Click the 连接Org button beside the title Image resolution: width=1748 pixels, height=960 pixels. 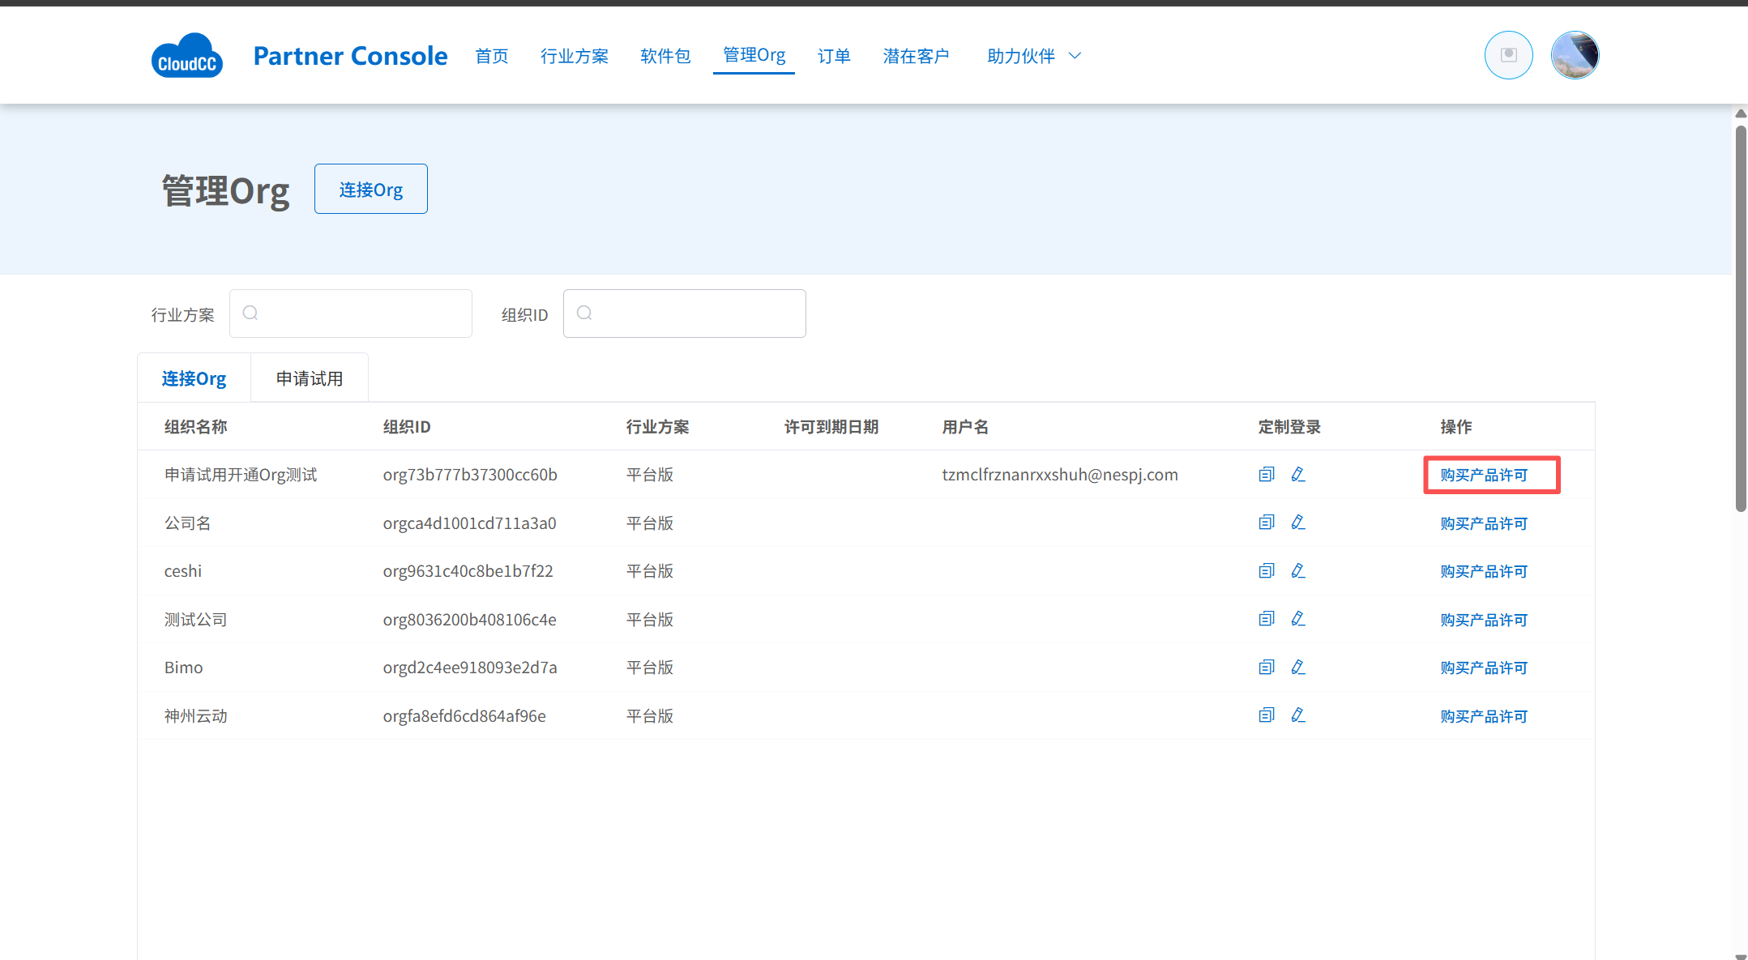pyautogui.click(x=371, y=190)
